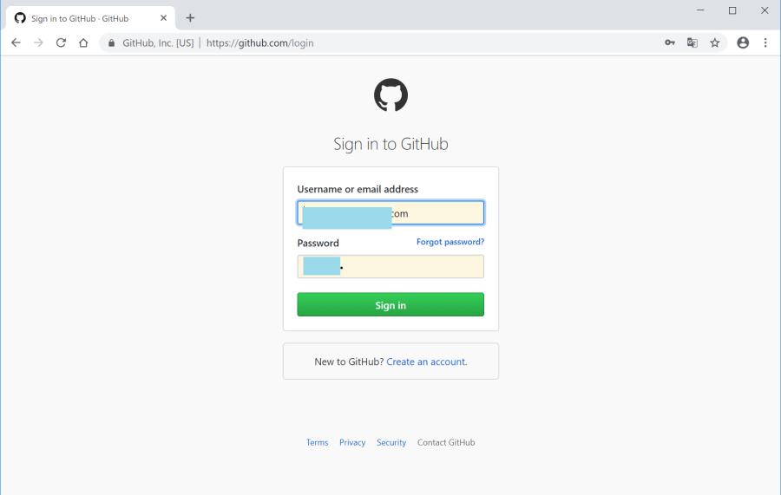Open the Create an account link
Viewport: 781px width, 495px height.
426,361
